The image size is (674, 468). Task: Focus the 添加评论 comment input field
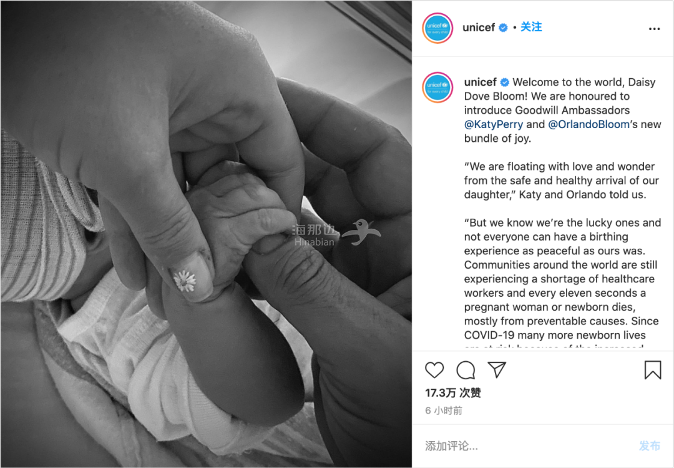529,446
